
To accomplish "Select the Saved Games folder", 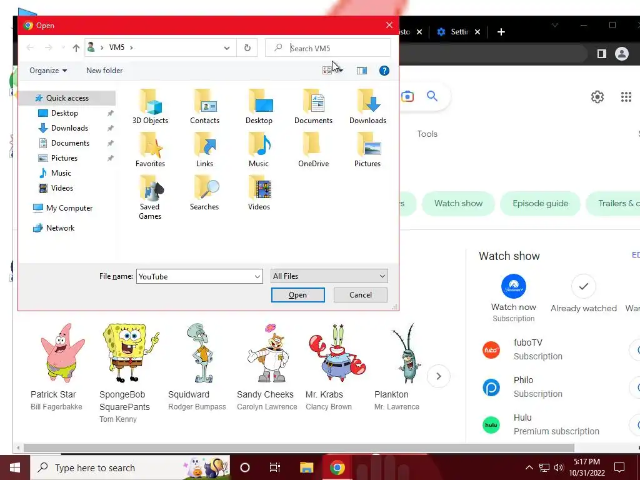I will point(150,197).
